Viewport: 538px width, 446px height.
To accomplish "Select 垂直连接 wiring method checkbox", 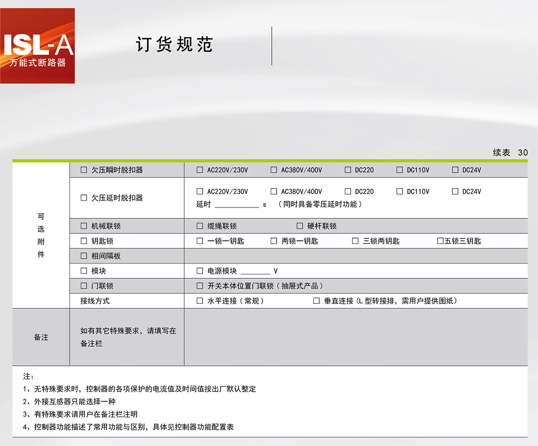I will (x=317, y=301).
